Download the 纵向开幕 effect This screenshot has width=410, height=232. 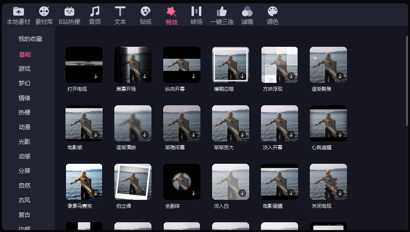(194, 76)
